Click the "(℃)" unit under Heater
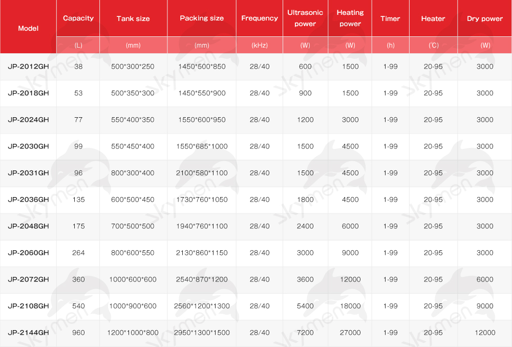The image size is (512, 347). (433, 46)
